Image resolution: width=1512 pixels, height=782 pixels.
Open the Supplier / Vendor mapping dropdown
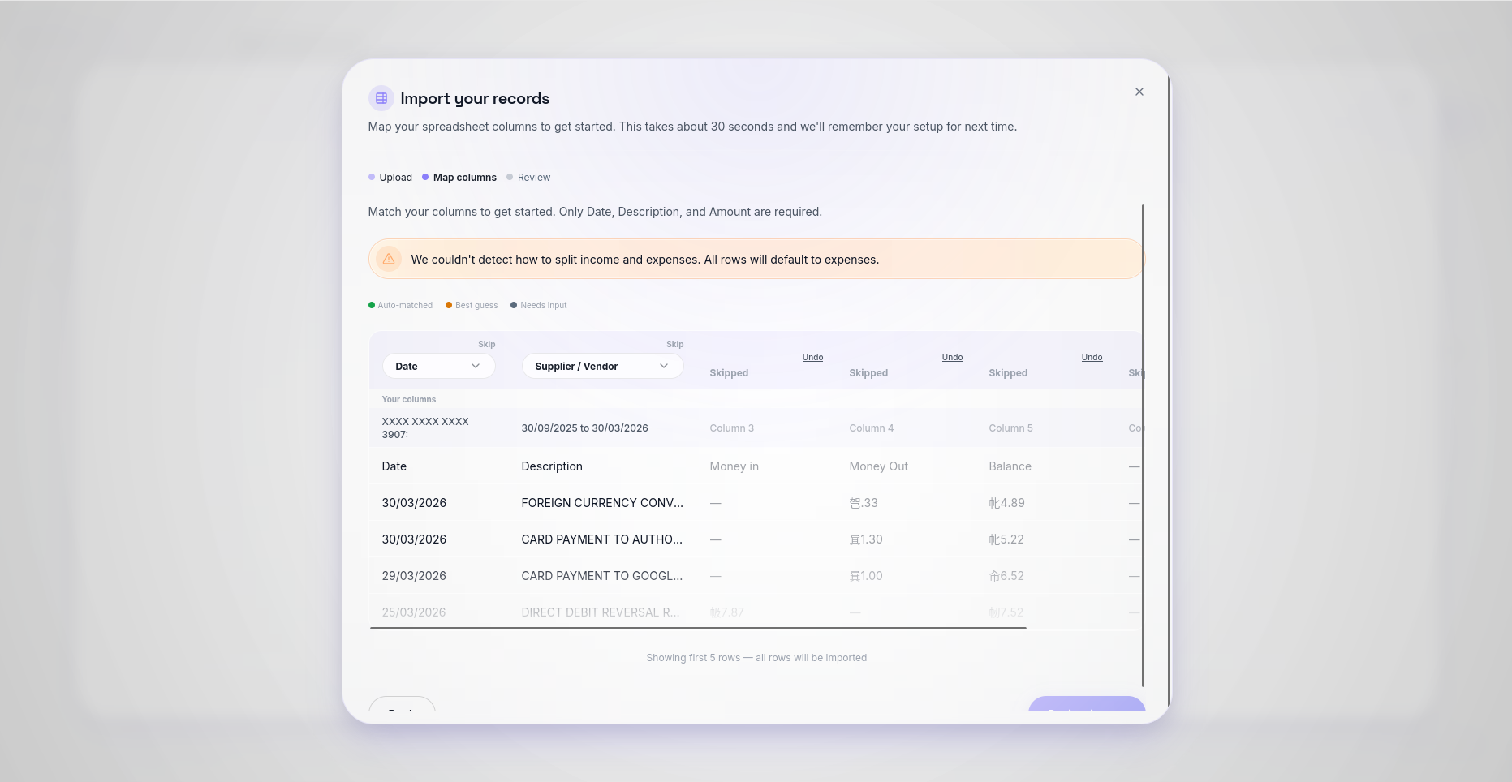click(x=602, y=366)
